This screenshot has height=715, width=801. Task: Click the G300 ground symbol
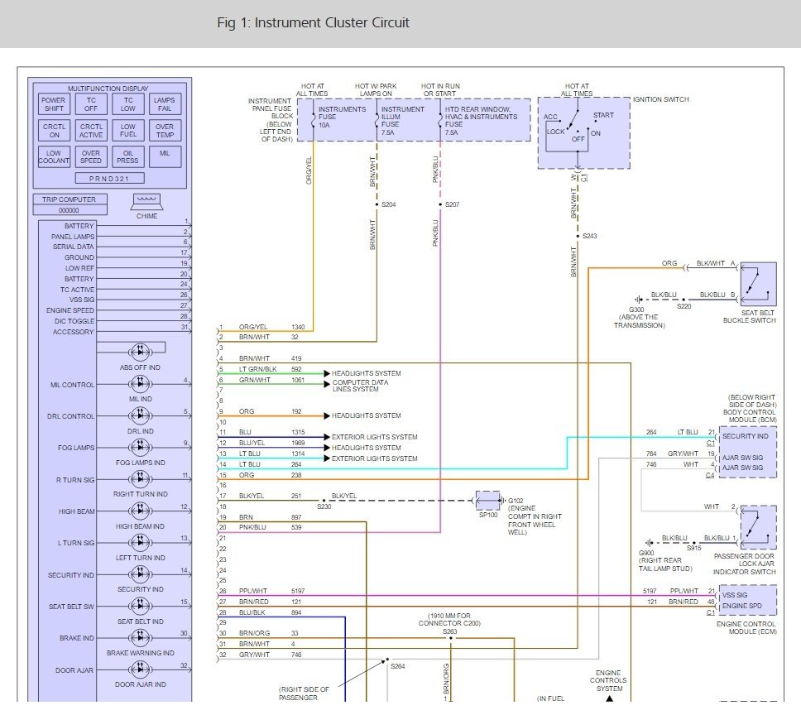tap(639, 300)
